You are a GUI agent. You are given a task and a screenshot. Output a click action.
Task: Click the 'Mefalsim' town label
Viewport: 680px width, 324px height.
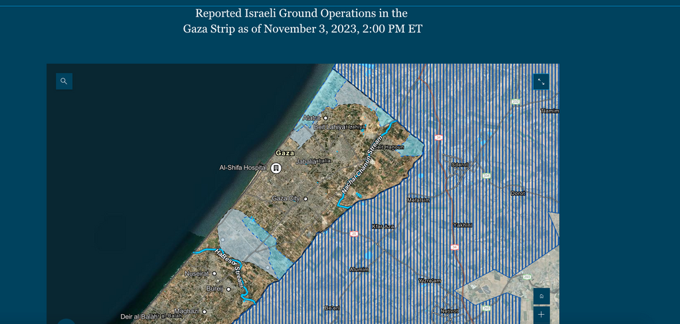[x=418, y=200]
